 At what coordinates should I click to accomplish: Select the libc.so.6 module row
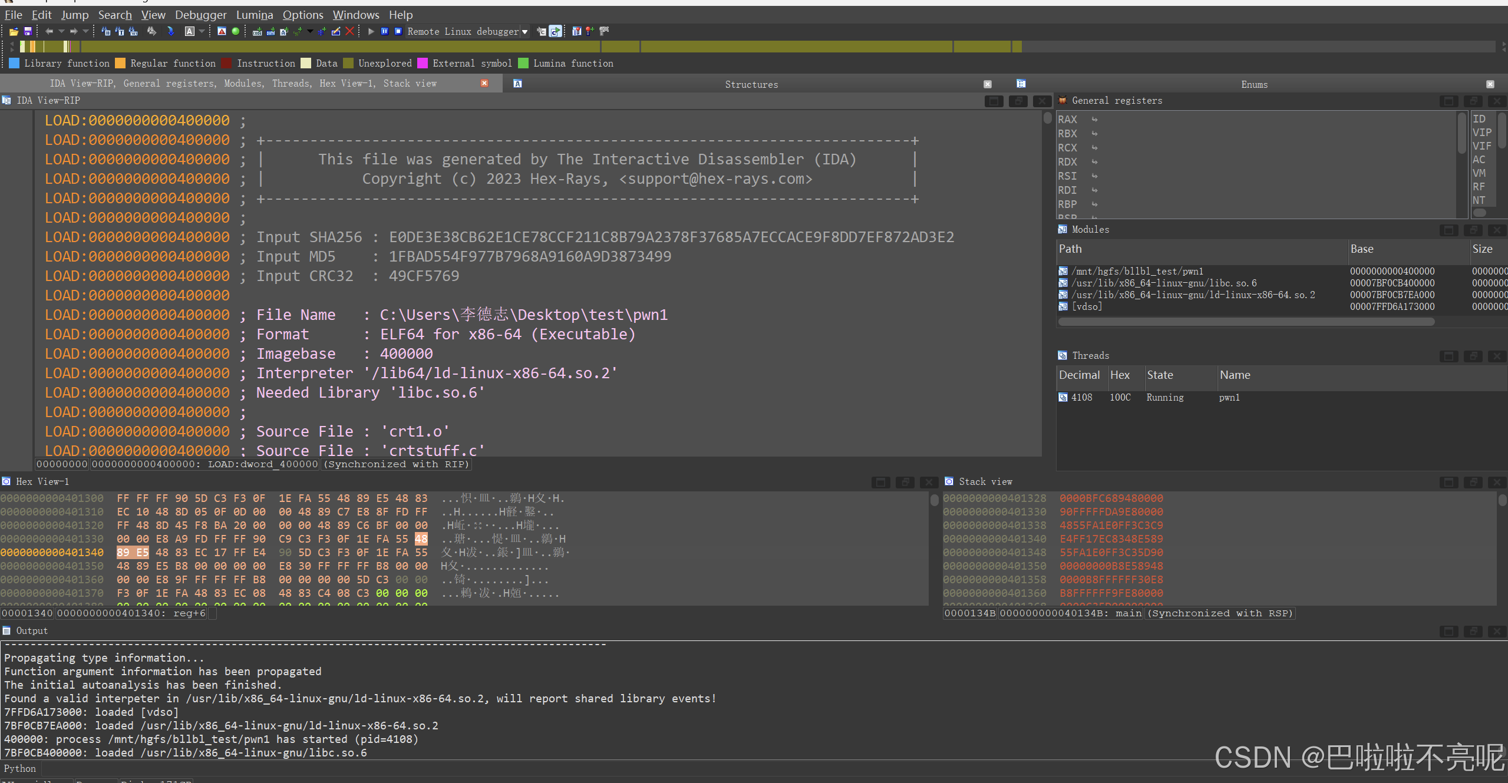(1163, 283)
